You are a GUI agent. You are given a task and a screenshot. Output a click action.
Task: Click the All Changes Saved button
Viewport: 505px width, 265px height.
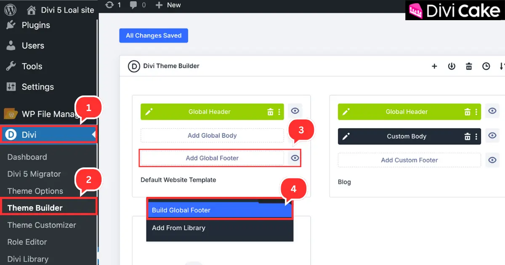click(x=154, y=36)
